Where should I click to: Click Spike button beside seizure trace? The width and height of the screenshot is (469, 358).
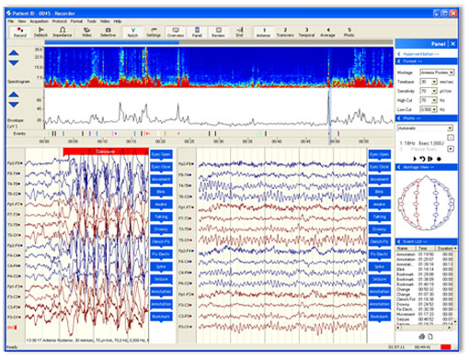tap(161, 267)
